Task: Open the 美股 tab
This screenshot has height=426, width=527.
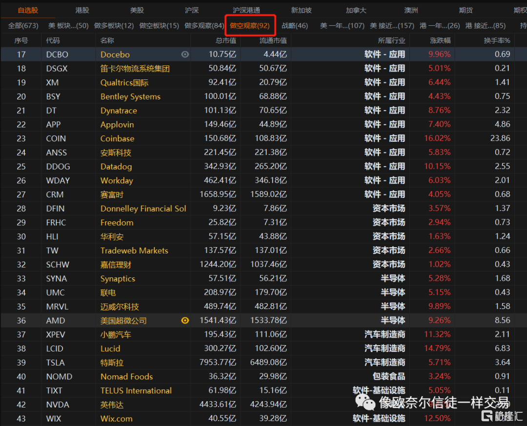Action: pos(137,10)
